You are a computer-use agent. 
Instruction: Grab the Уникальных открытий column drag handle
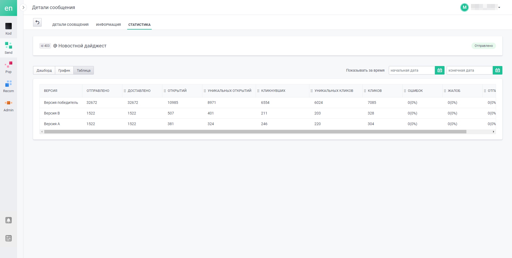(x=205, y=91)
